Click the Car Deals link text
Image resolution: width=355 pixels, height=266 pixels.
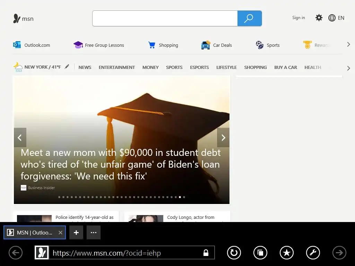click(x=222, y=45)
